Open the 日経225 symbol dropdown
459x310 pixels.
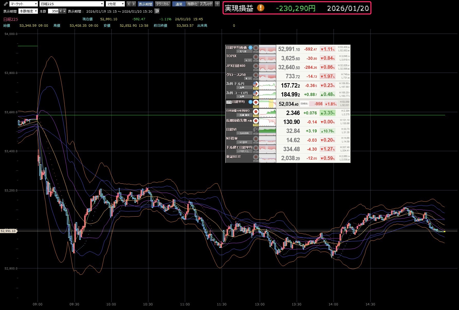tap(72, 4)
